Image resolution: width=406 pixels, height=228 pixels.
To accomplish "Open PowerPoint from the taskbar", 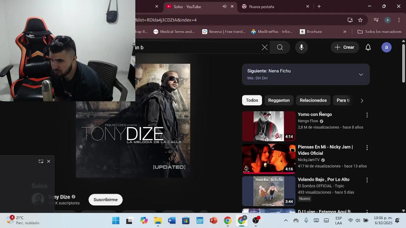I will click(213, 221).
